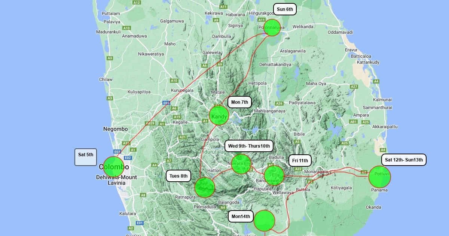Viewport: 449px width, 236px height.
Task: Click the green marker on Ella
Action: coord(274,175)
